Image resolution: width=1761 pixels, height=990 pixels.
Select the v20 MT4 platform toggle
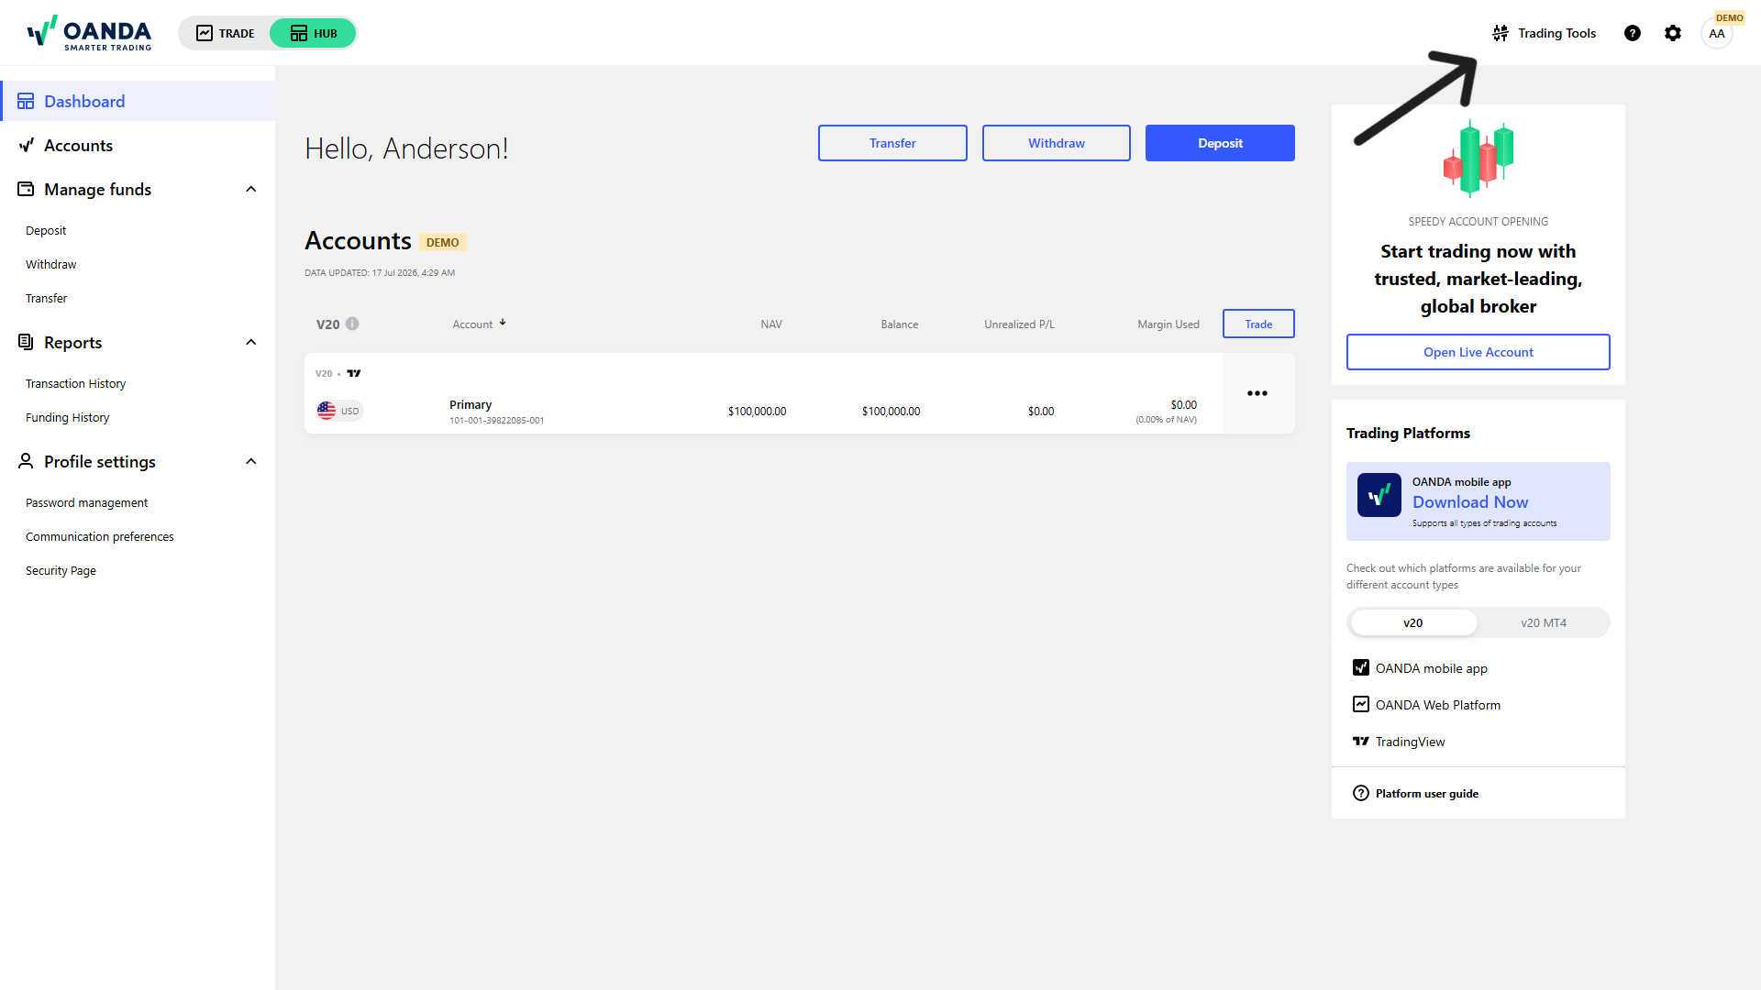[x=1544, y=622]
